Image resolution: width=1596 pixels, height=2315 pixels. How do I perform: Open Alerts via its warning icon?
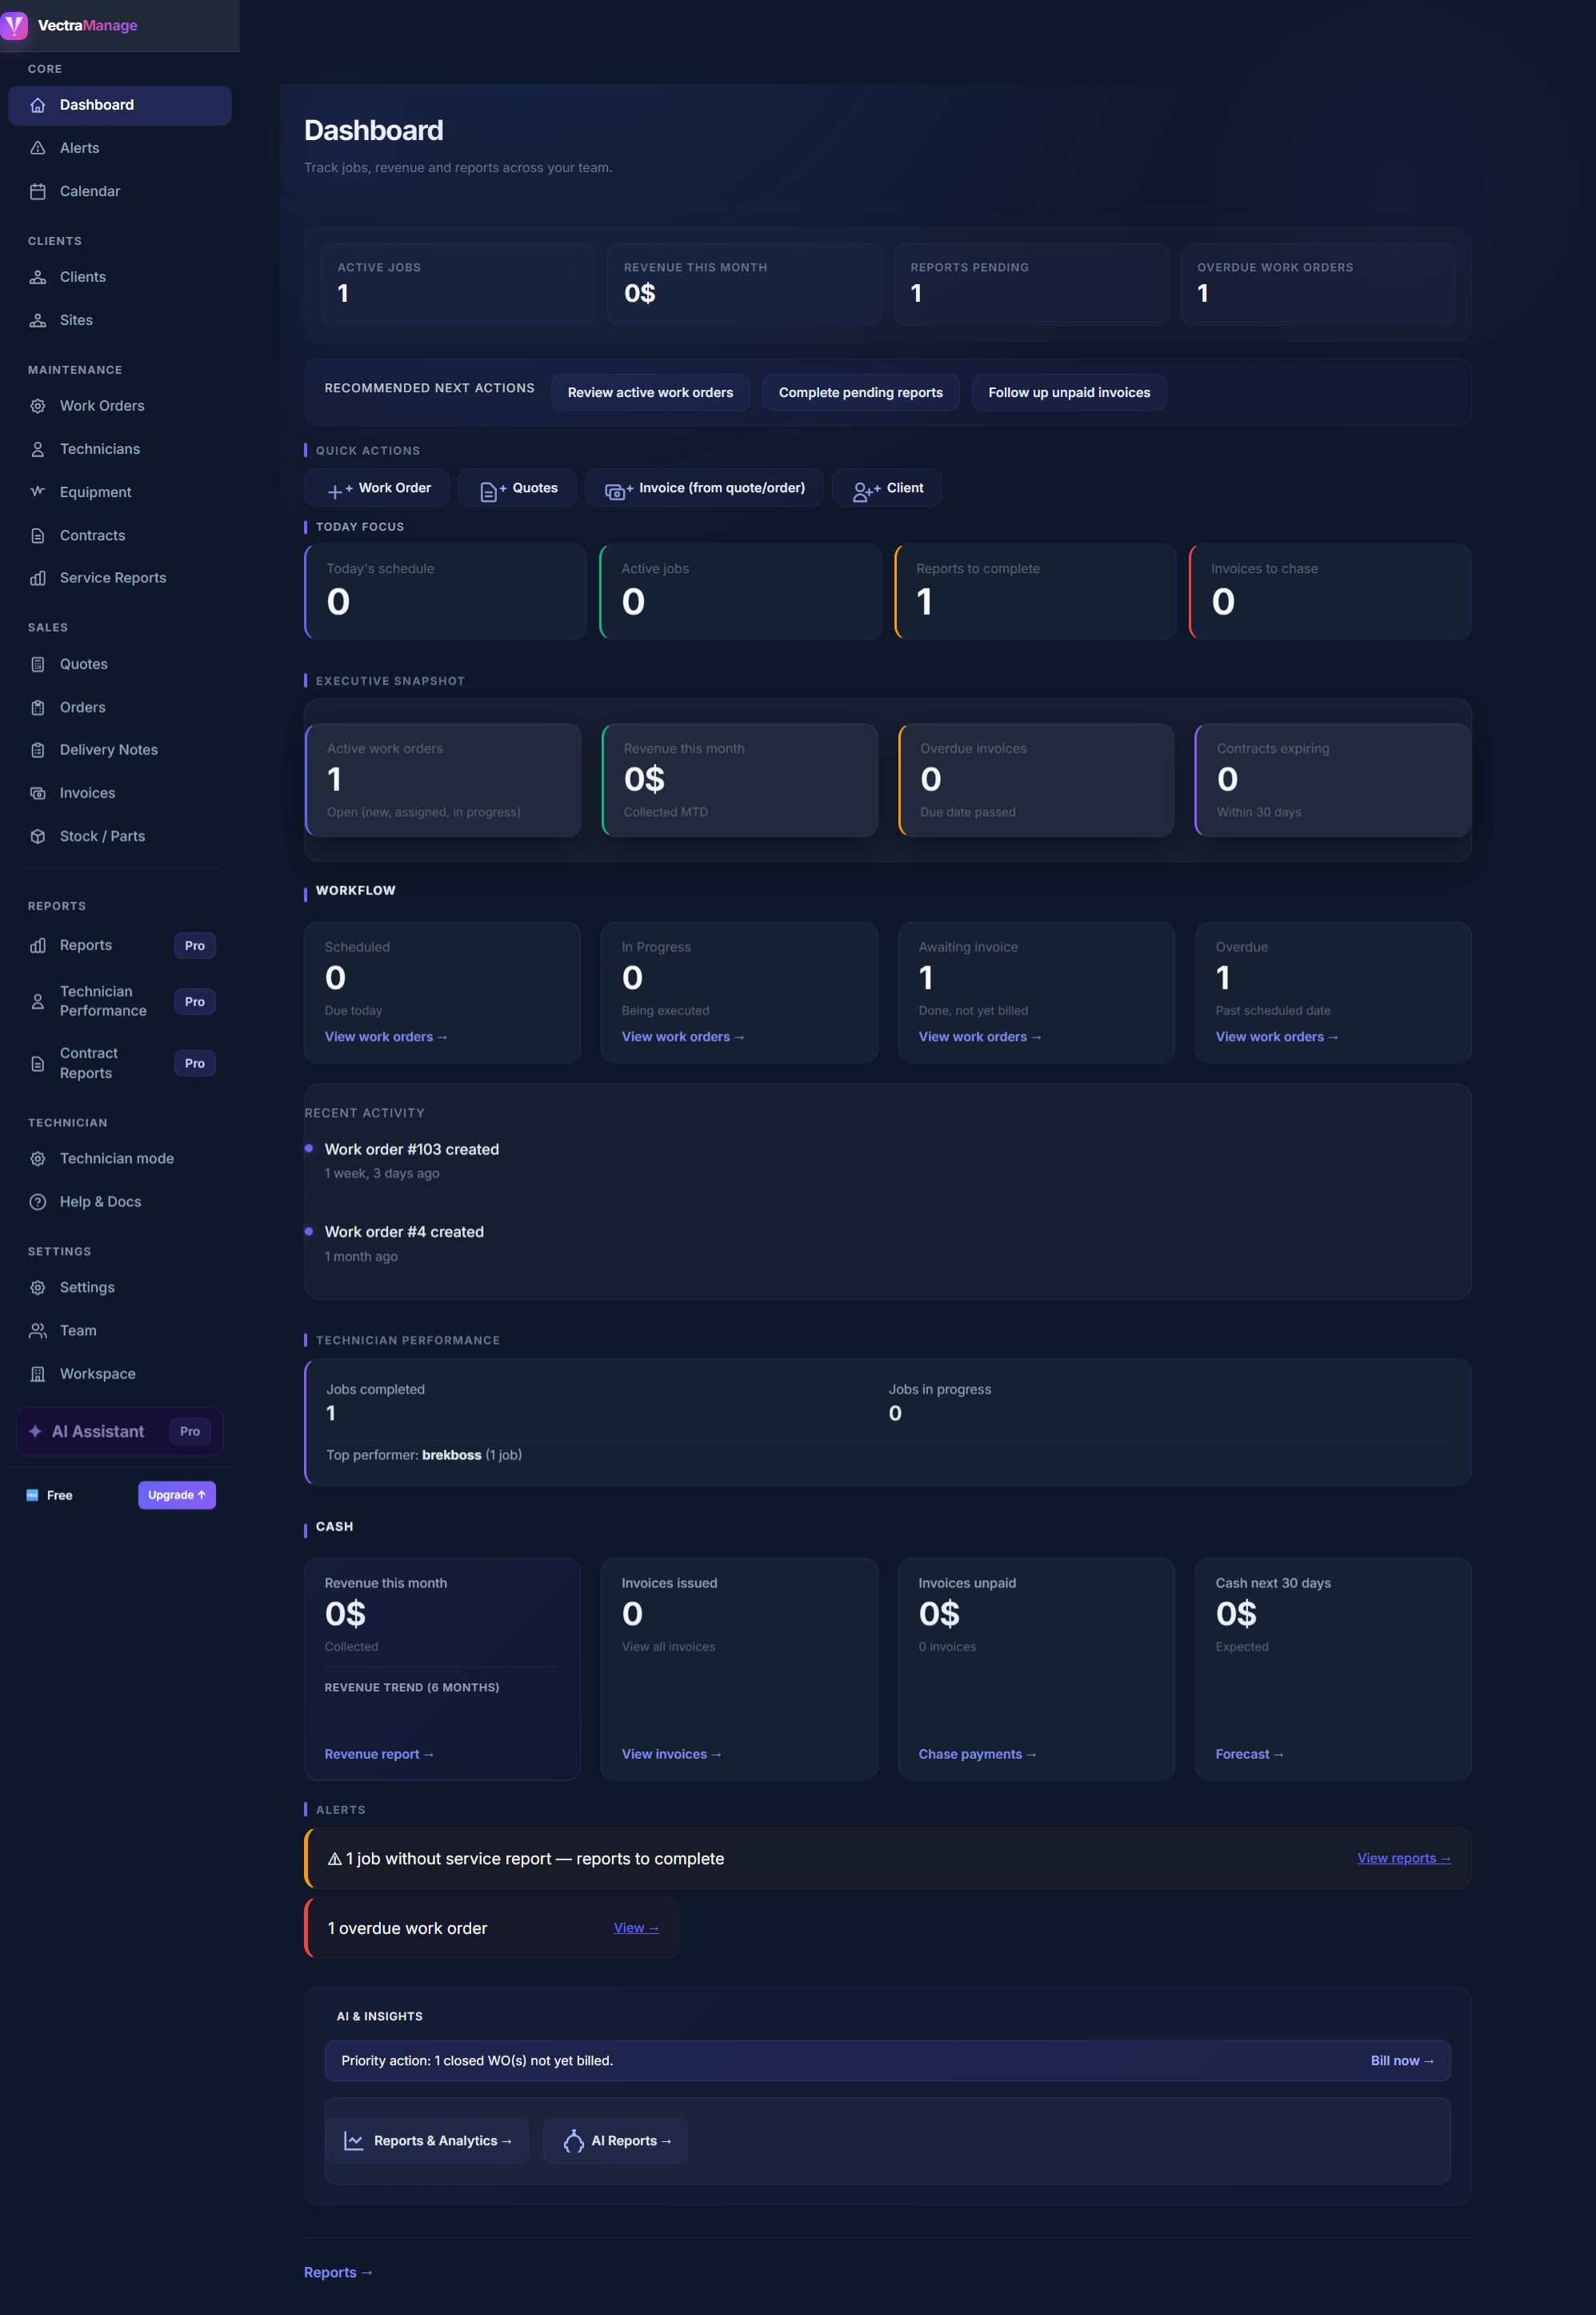tap(38, 148)
